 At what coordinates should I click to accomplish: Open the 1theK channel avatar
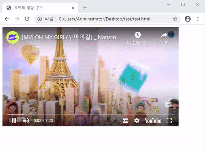[13, 37]
